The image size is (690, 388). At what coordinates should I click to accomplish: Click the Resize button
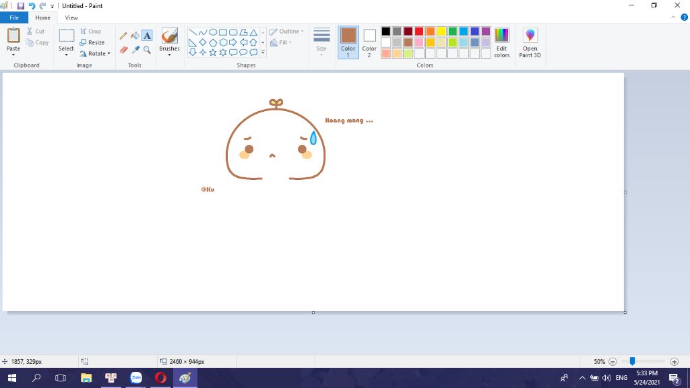[92, 42]
